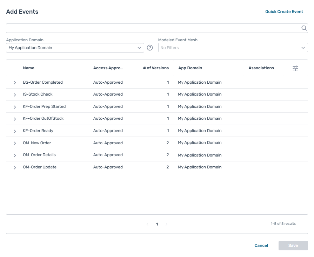Focus the event search input field

(x=153, y=28)
